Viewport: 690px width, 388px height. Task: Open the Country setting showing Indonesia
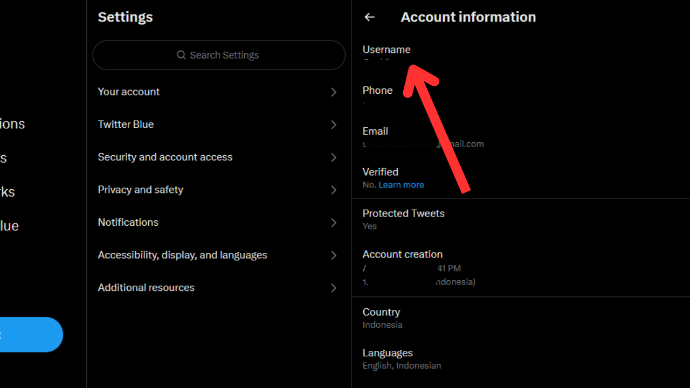point(521,318)
